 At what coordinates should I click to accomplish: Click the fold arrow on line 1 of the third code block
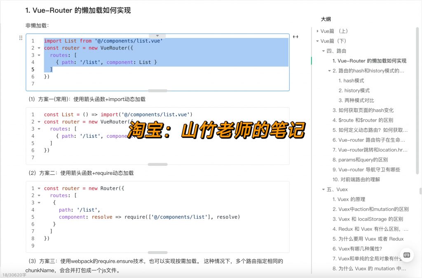pos(38,188)
